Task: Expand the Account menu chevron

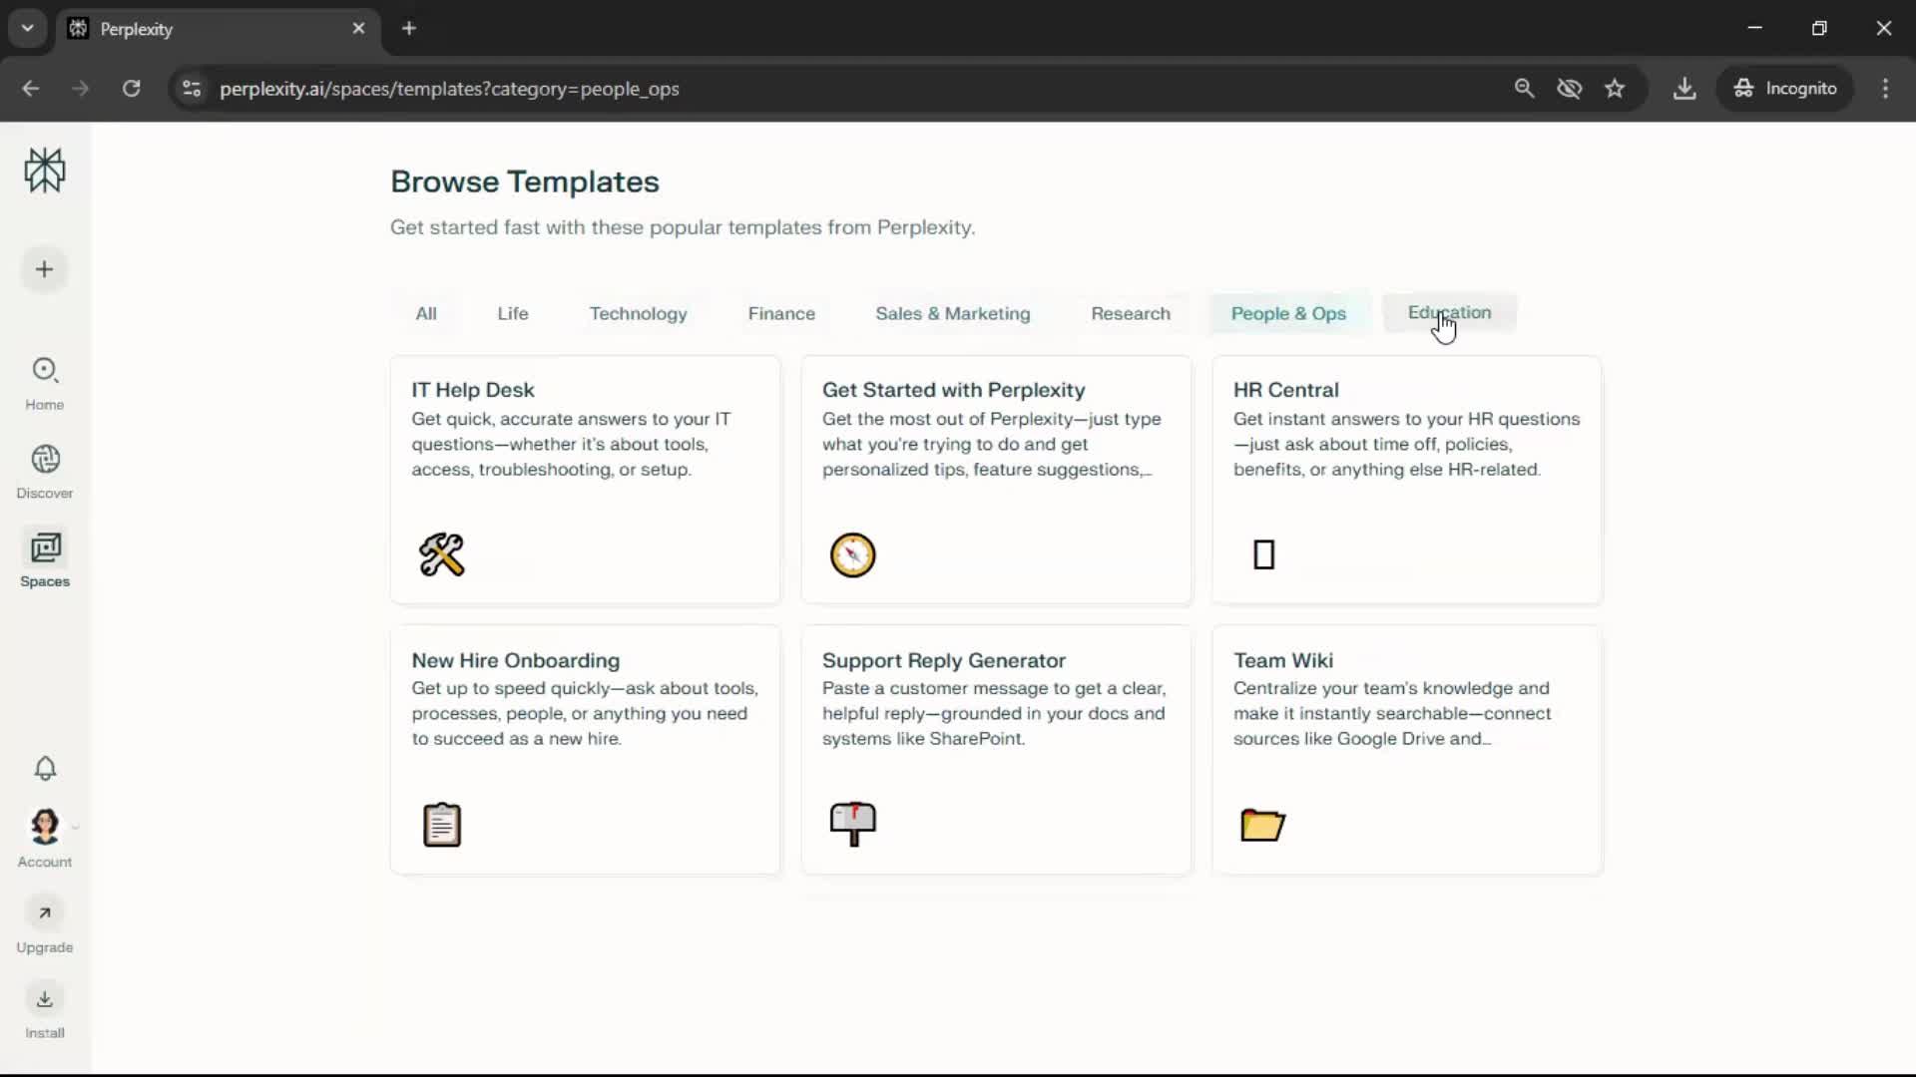Action: 76,827
